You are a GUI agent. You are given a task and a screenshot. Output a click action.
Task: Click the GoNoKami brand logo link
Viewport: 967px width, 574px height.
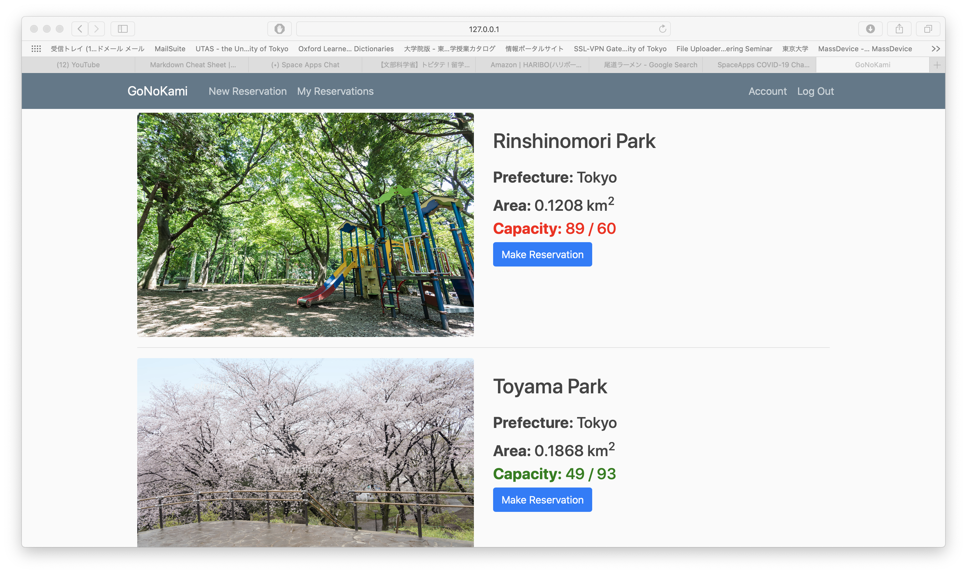157,91
